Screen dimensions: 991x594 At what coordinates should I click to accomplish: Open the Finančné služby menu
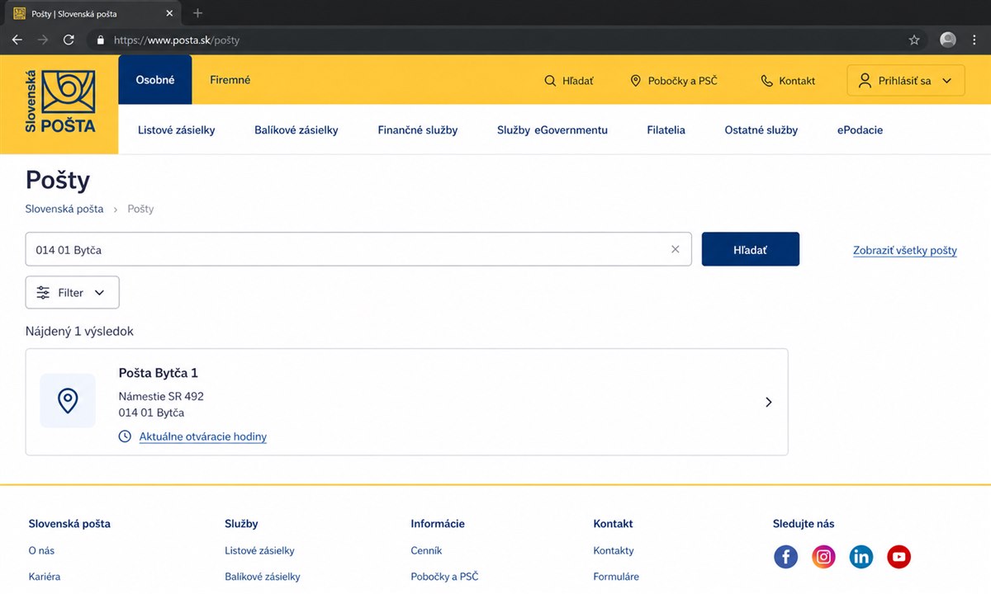point(418,130)
